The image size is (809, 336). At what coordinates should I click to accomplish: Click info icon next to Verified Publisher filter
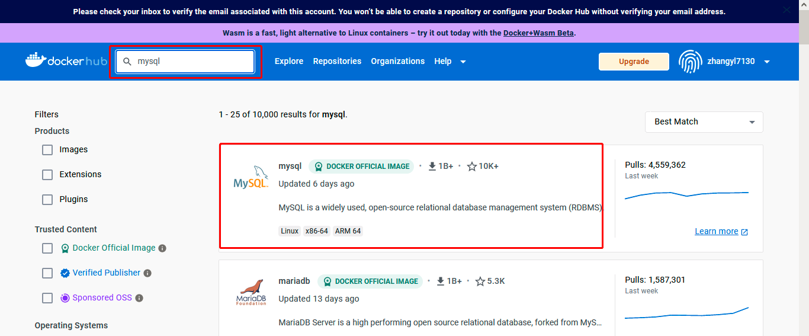pos(147,273)
